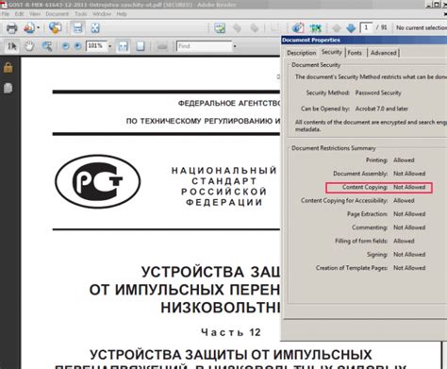The height and width of the screenshot is (369, 447).
Task: Switch to the Description tab
Action: pos(301,53)
